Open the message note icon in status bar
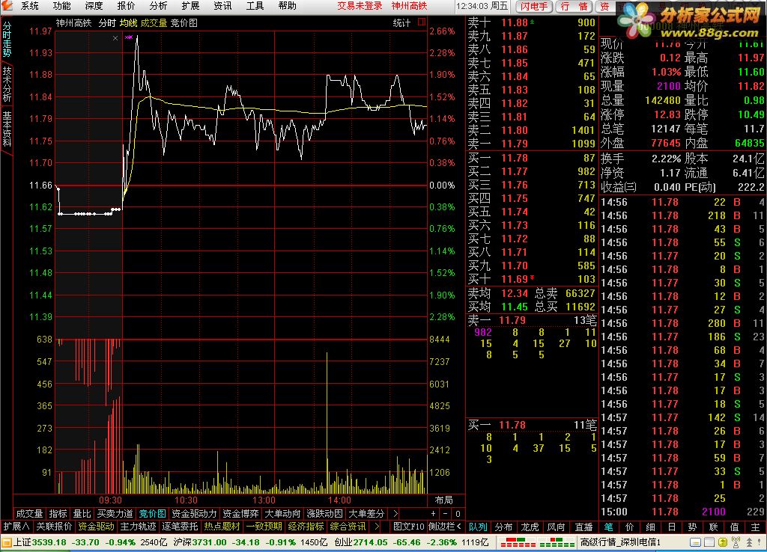767x552 pixels. 695,542
